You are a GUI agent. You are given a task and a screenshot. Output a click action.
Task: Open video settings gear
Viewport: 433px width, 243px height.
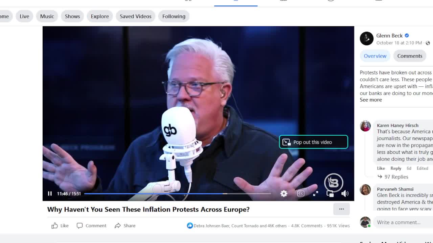(x=284, y=193)
